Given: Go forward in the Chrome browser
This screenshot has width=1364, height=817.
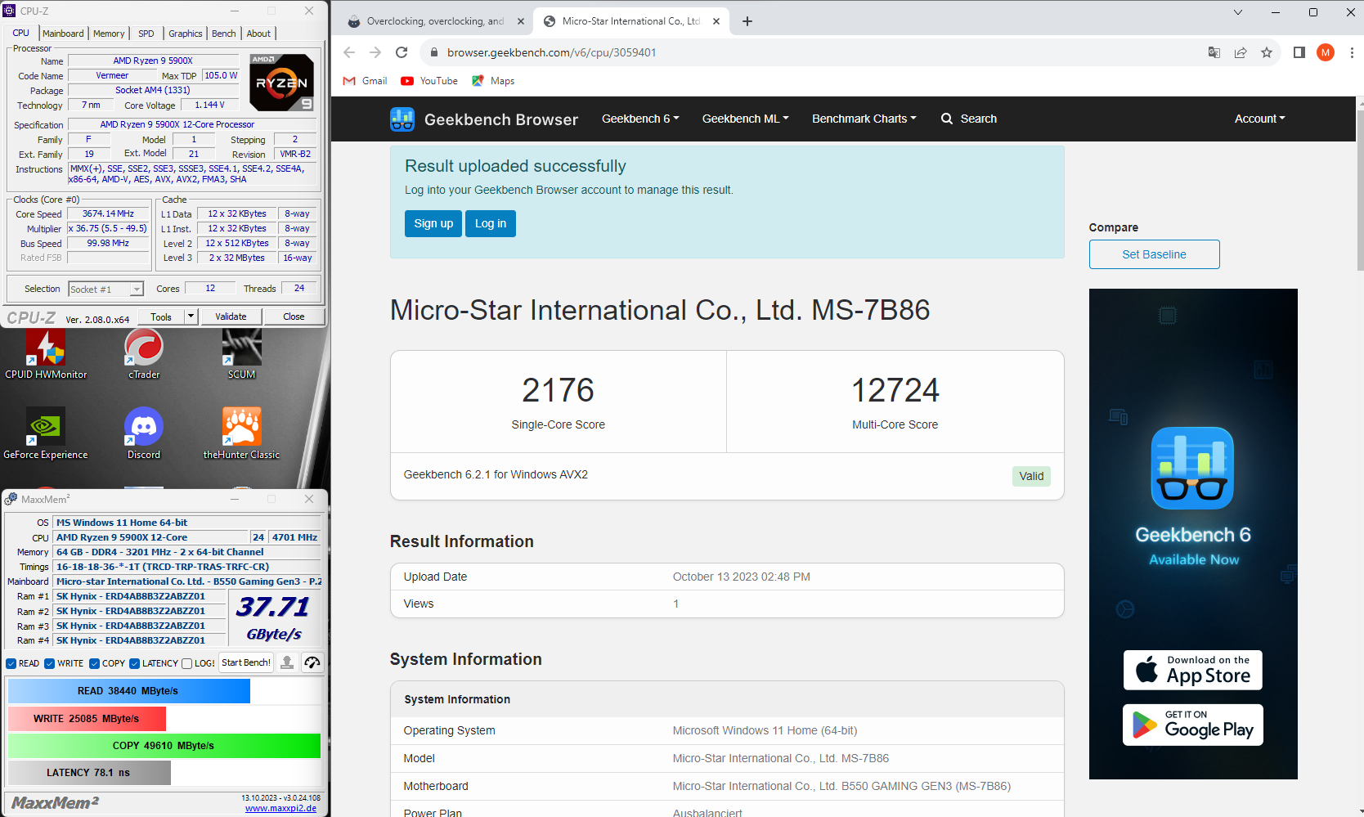Looking at the screenshot, I should [x=375, y=52].
